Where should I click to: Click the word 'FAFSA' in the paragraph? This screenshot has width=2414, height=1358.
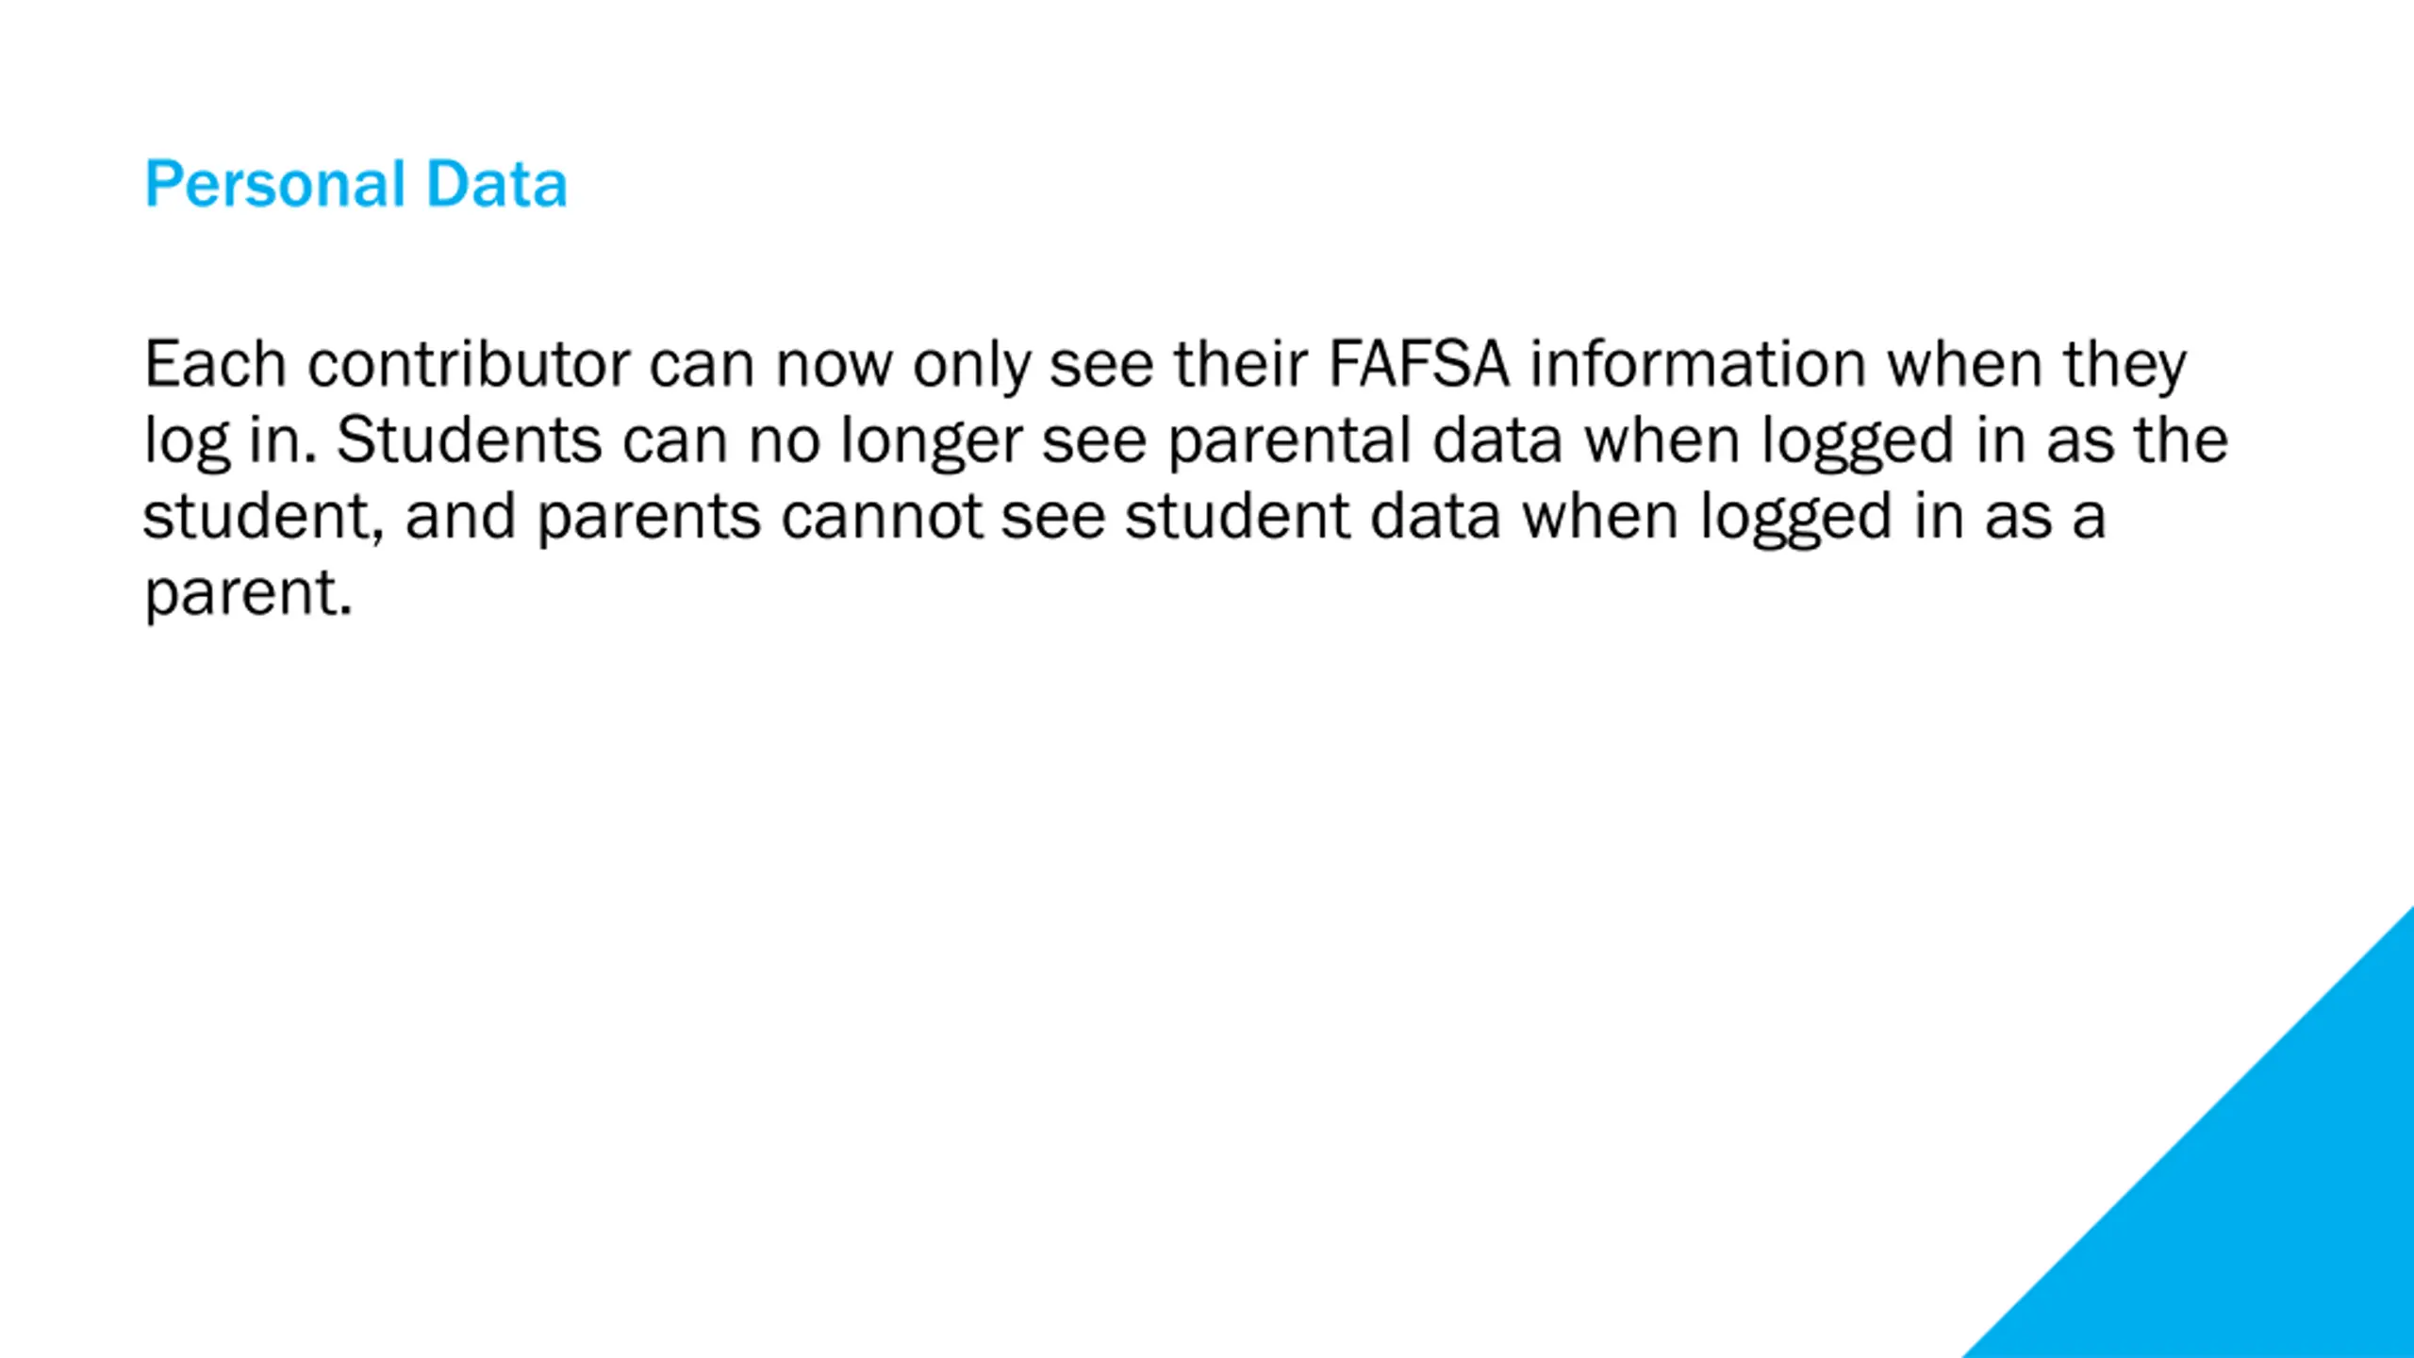pos(1418,365)
